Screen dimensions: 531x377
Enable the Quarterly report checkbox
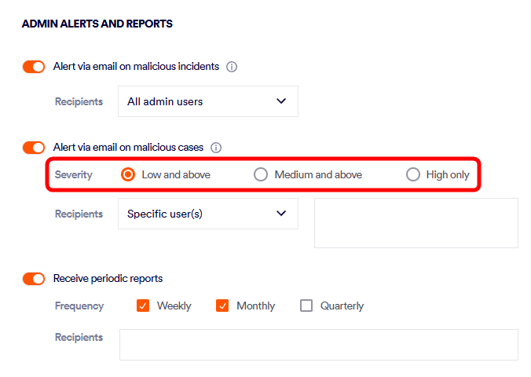306,306
